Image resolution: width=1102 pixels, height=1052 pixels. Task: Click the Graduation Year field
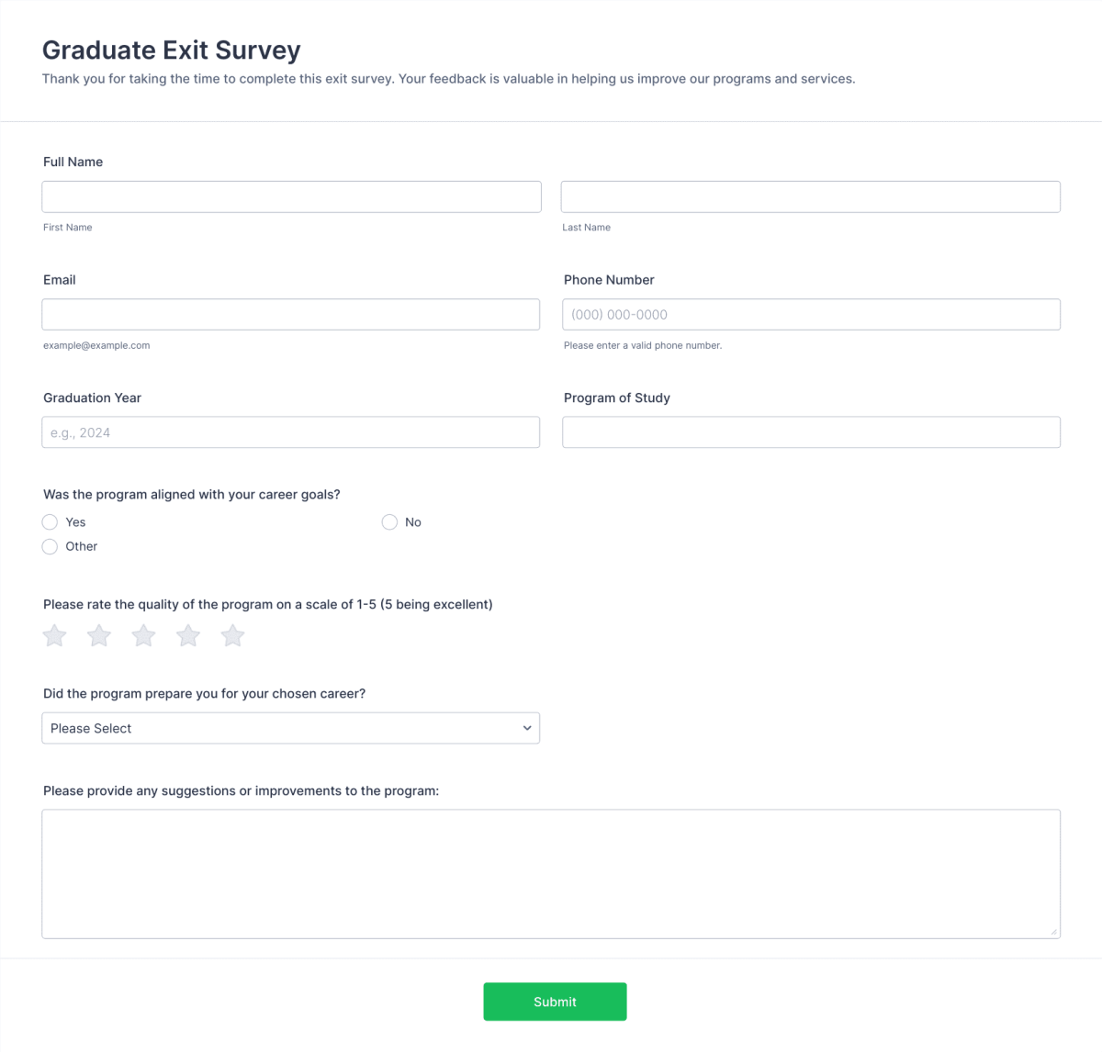(x=290, y=431)
